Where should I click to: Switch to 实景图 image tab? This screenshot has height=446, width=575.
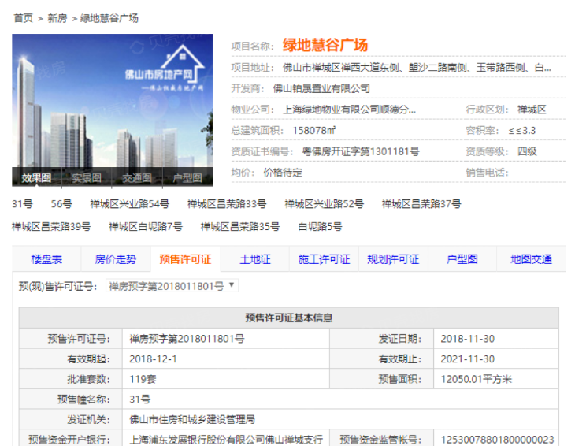(87, 178)
